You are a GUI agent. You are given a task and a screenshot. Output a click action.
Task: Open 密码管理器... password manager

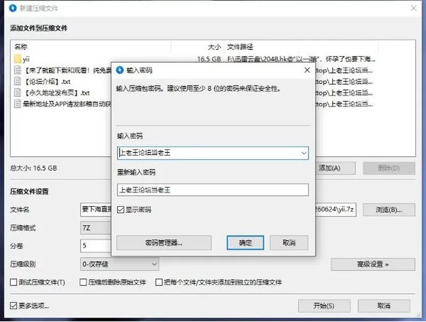coord(164,242)
